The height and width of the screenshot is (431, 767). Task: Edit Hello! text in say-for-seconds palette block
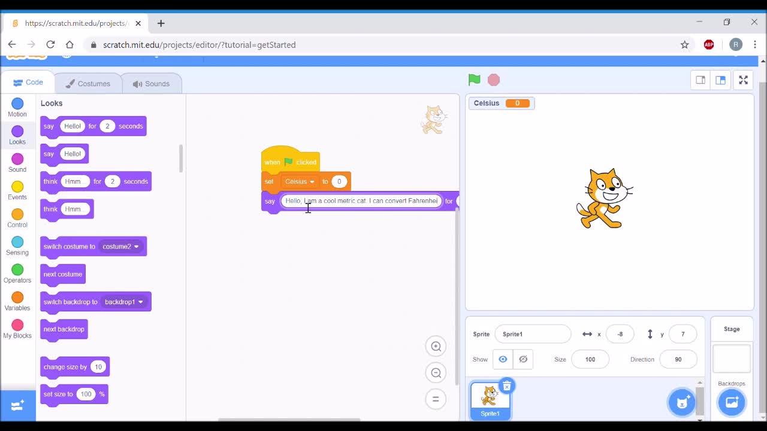(x=73, y=126)
